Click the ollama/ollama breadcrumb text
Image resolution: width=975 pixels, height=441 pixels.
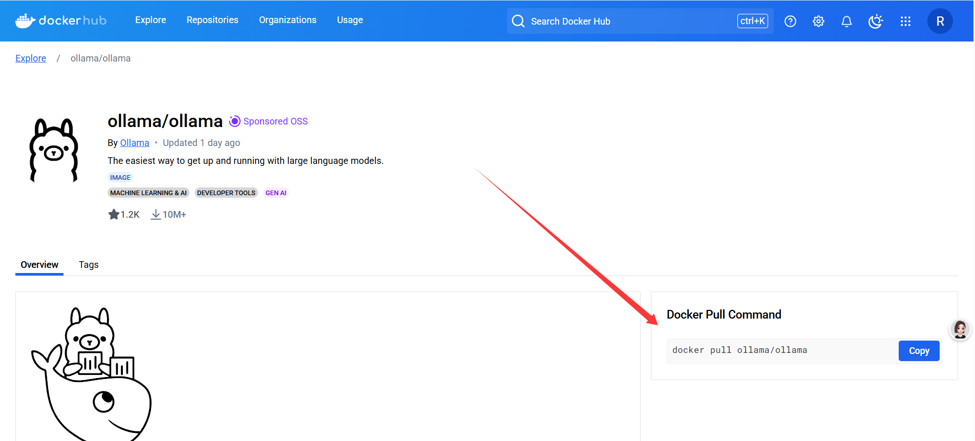pyautogui.click(x=100, y=58)
